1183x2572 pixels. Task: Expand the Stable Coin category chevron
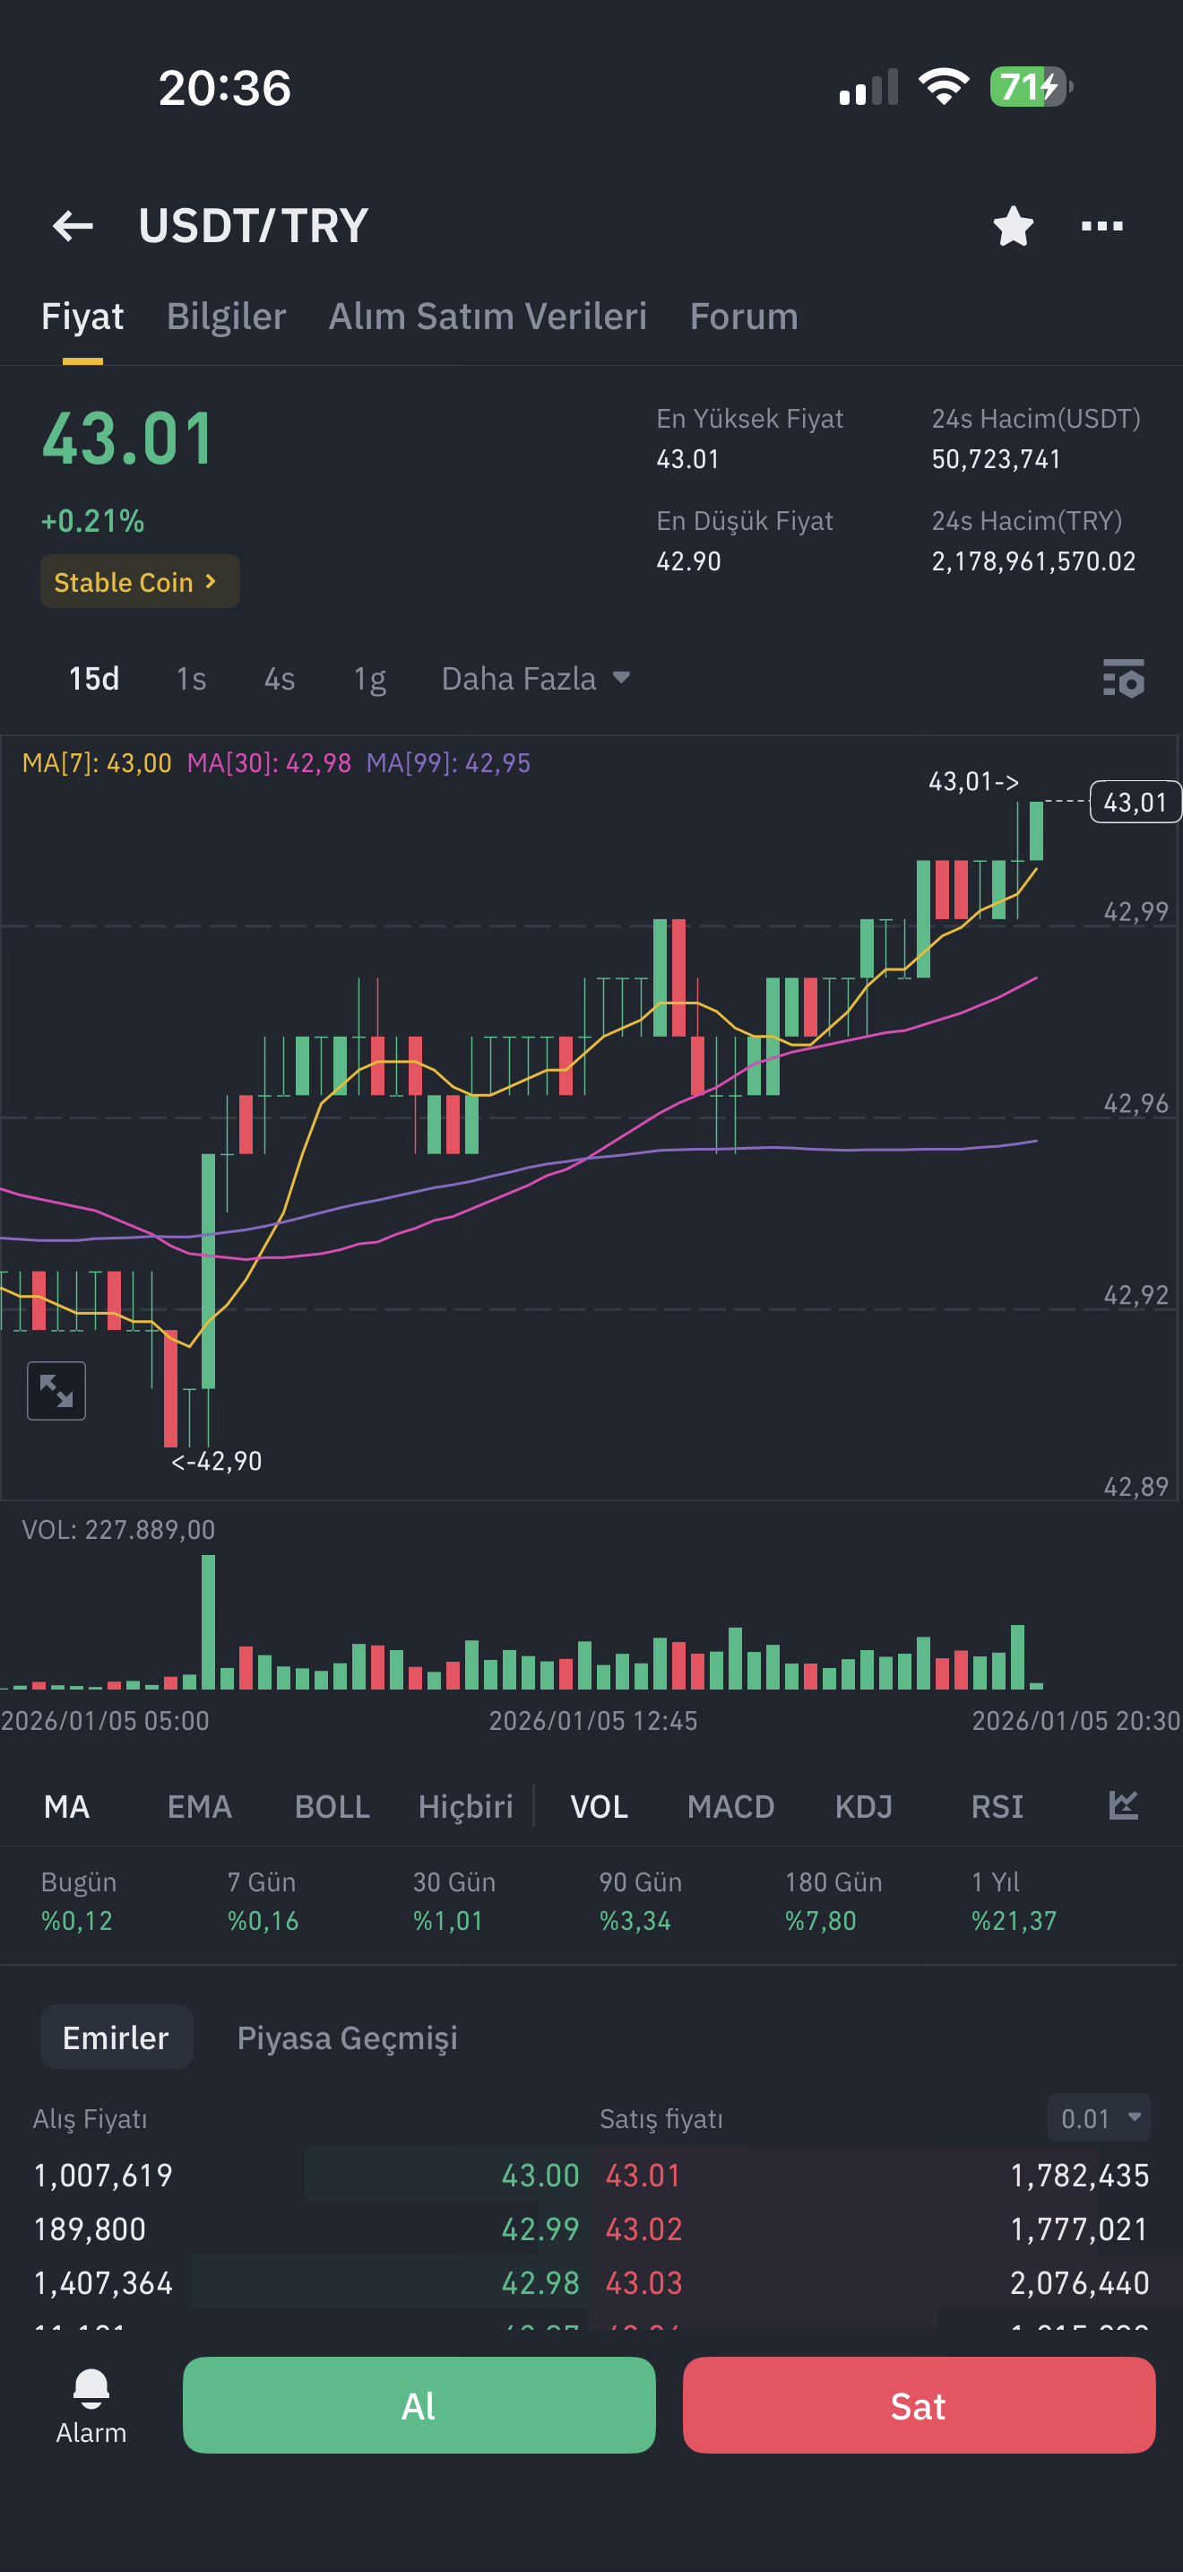[140, 581]
